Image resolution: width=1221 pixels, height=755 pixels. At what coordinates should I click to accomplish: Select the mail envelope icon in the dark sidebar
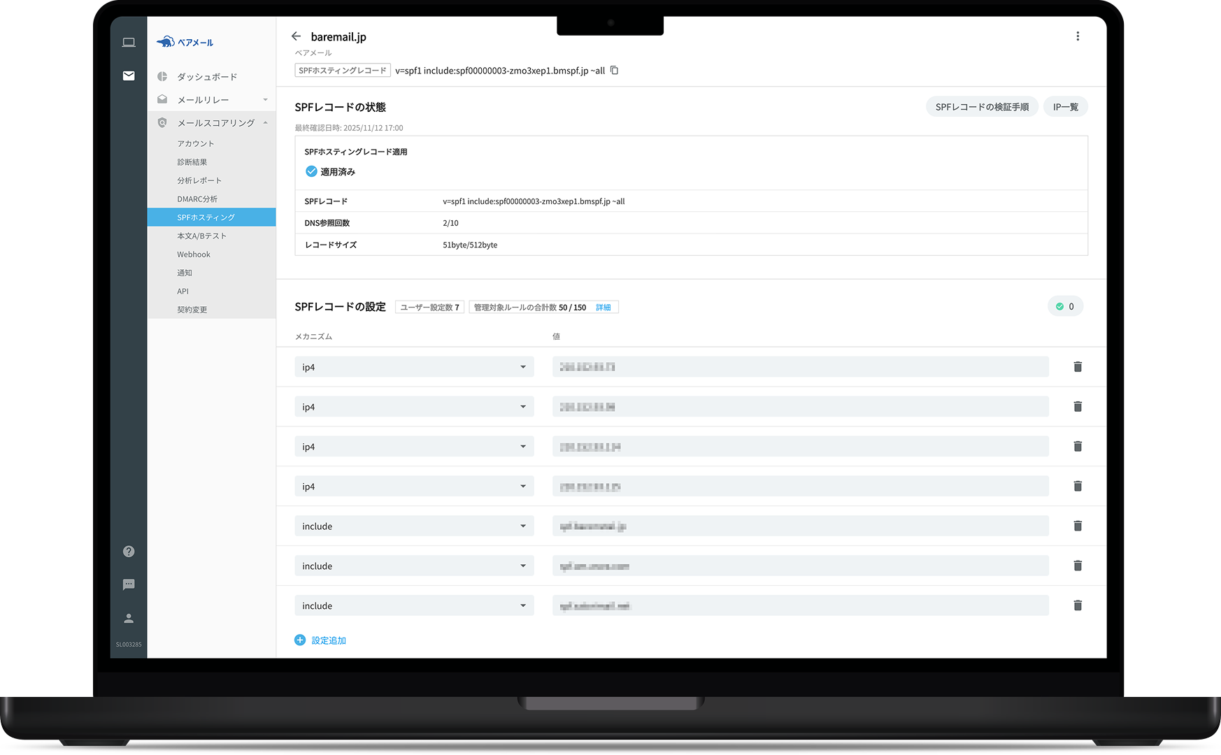pyautogui.click(x=129, y=75)
